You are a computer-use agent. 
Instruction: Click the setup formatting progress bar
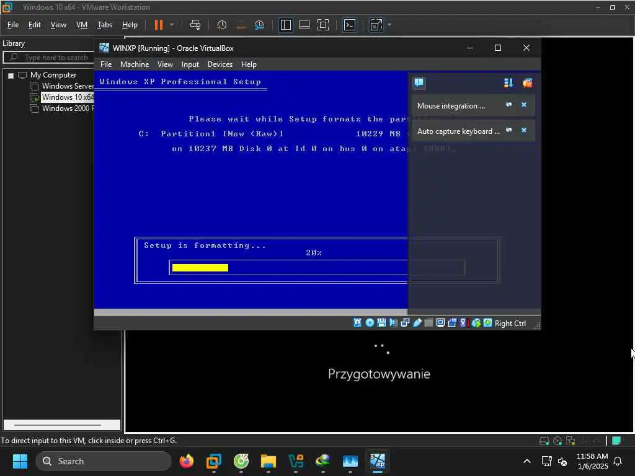coord(317,268)
